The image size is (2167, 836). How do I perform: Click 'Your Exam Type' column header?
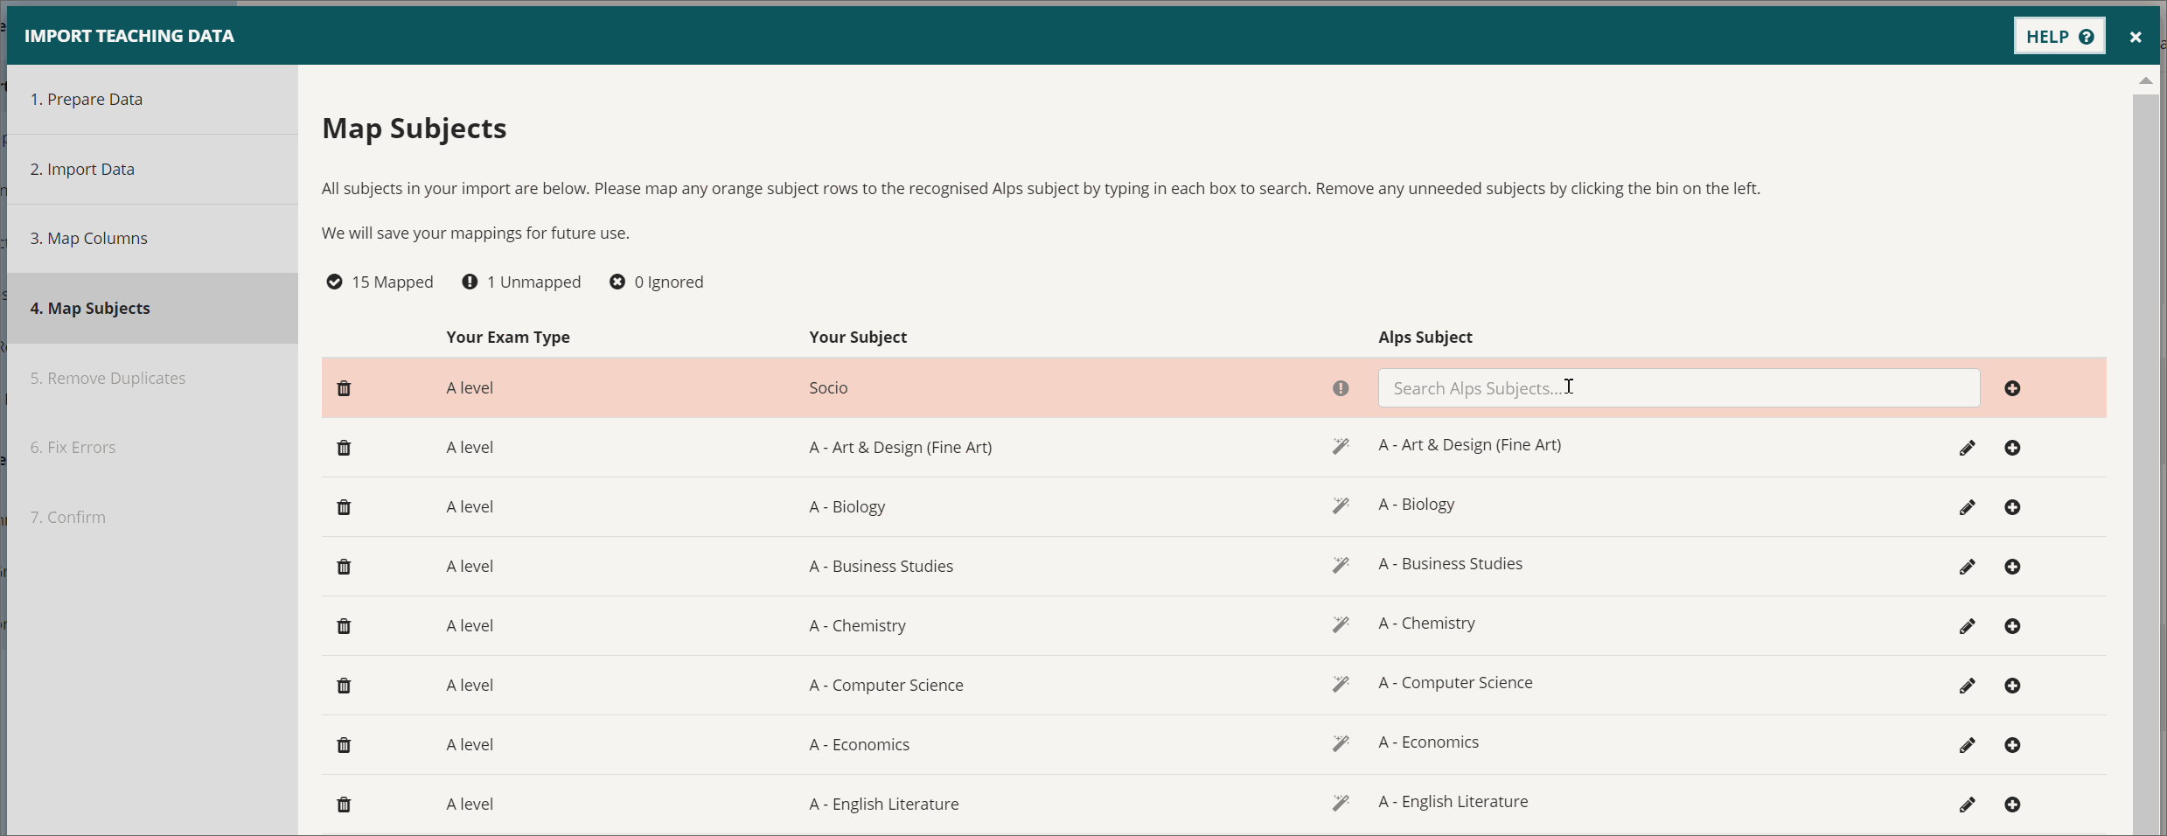point(508,338)
